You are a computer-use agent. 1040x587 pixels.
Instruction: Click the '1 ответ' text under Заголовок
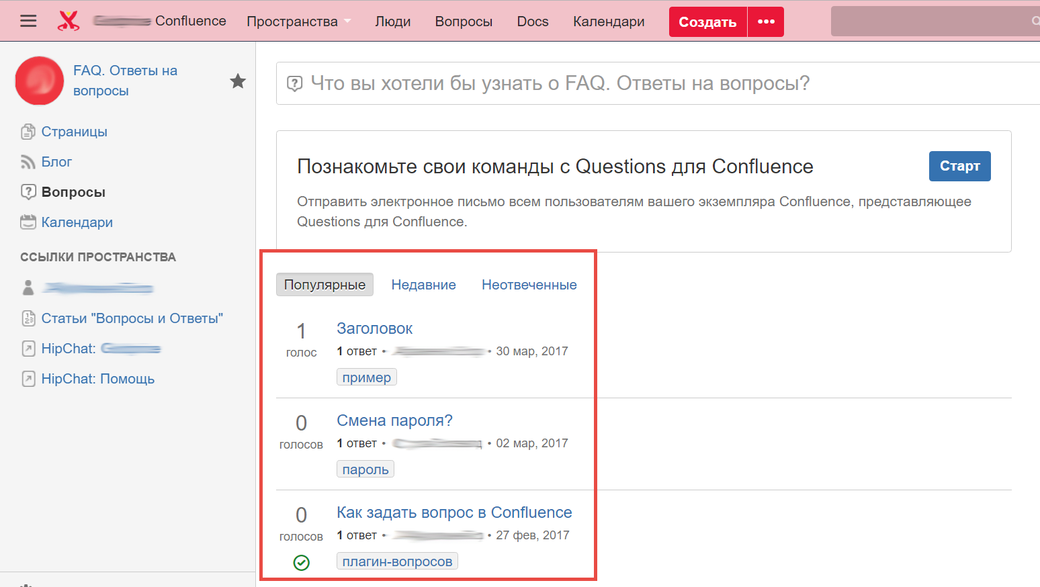click(357, 351)
